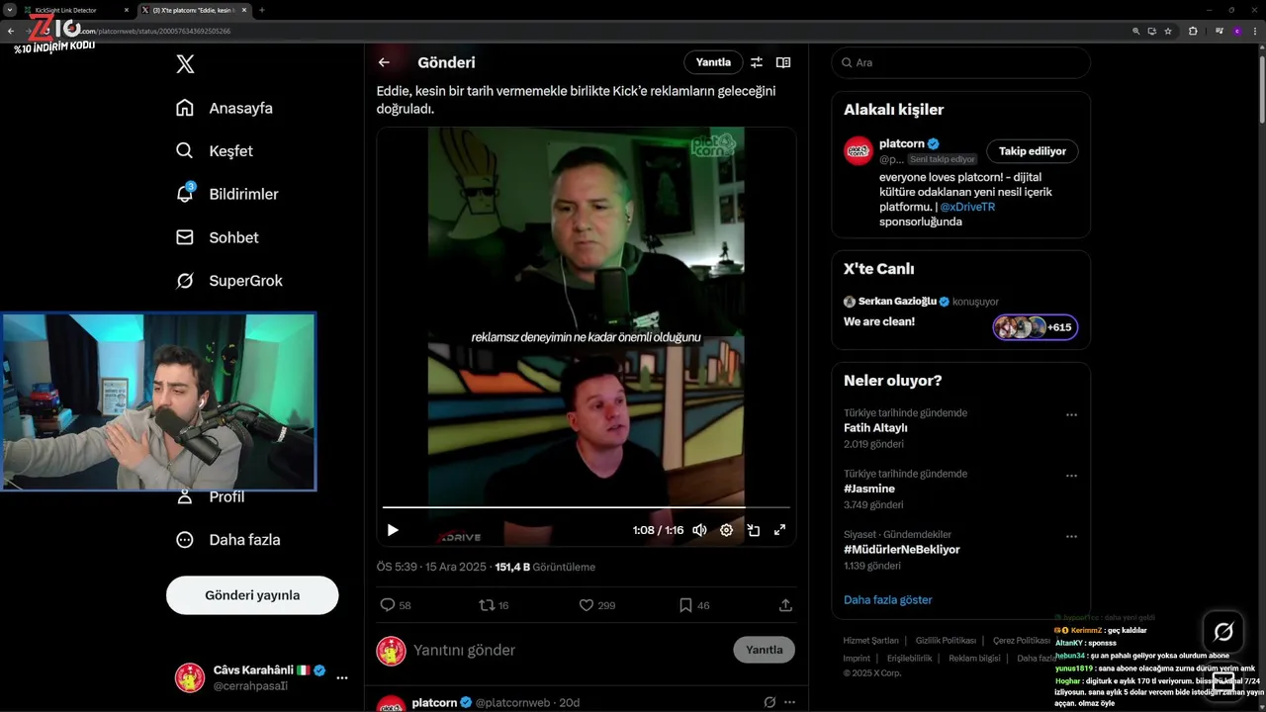Open more options for #Jasmine trend

click(1071, 476)
